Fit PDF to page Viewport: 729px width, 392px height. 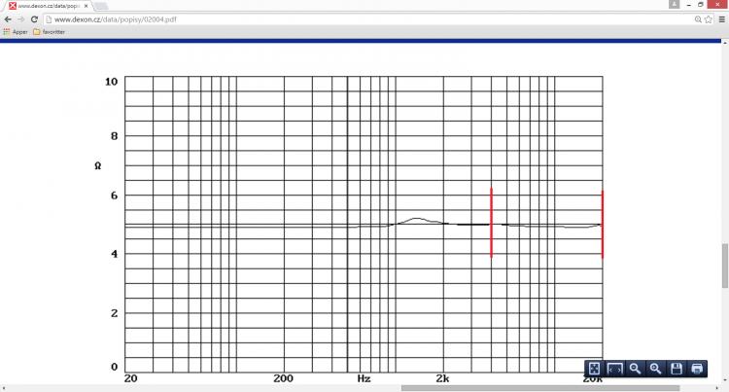click(594, 369)
